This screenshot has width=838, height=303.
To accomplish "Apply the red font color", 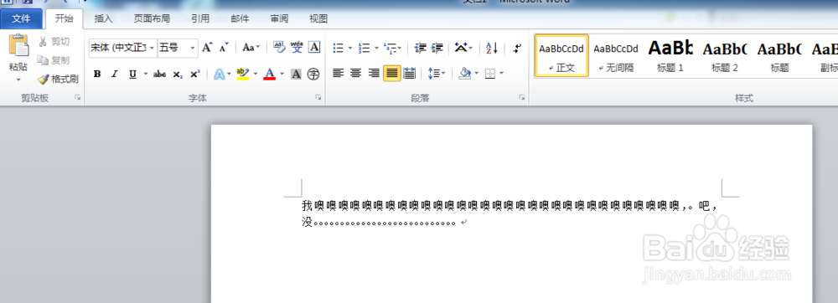I will [270, 74].
